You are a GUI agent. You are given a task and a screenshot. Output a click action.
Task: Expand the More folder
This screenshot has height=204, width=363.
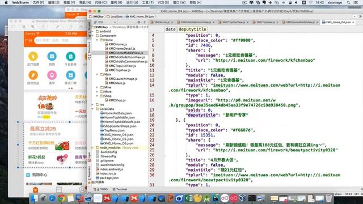pyautogui.click(x=97, y=92)
